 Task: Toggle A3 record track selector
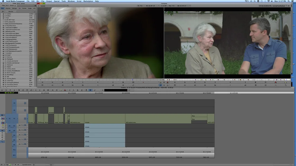pos(14,135)
